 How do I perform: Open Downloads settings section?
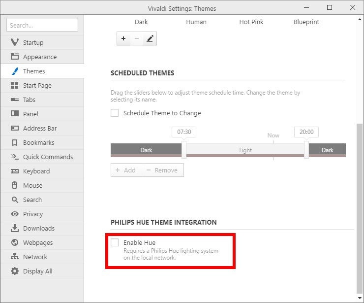coord(42,228)
